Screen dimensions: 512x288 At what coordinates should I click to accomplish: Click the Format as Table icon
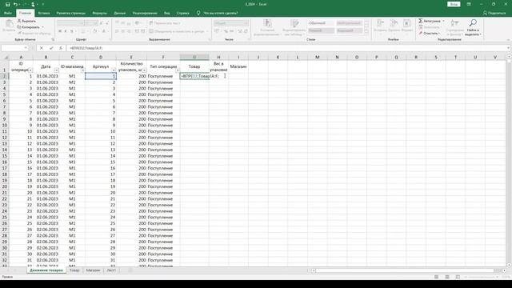(294, 23)
